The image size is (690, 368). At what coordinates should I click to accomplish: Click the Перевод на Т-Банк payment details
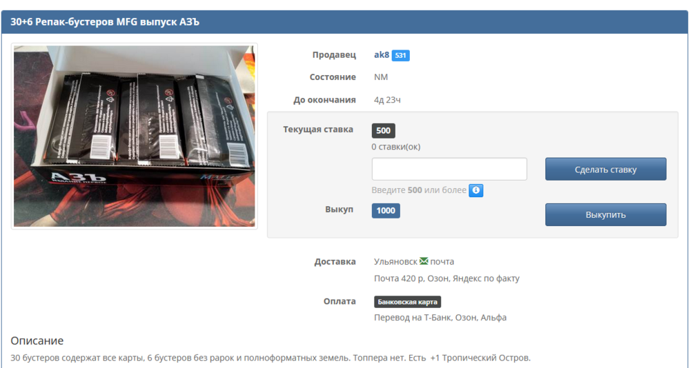[x=440, y=318]
